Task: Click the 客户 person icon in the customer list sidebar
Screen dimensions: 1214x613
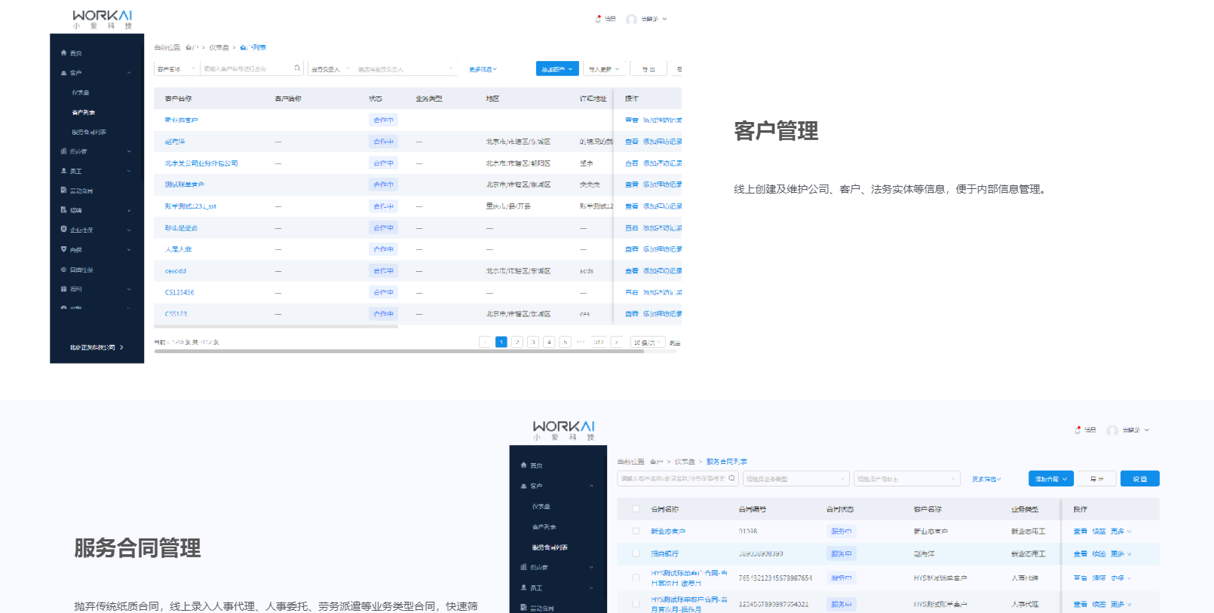Action: point(63,73)
